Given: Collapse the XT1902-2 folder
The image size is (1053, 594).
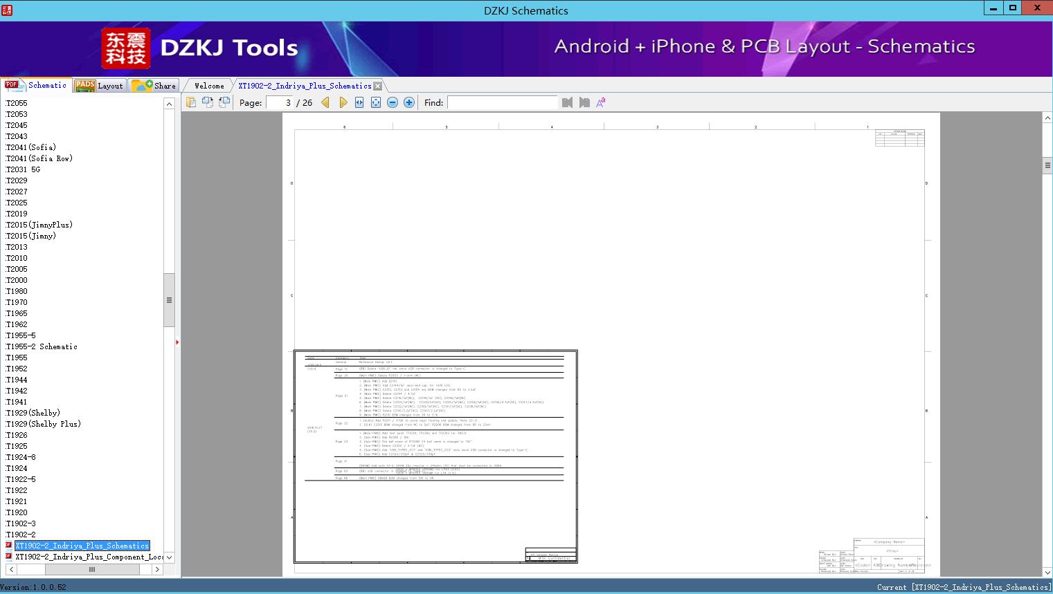Looking at the screenshot, I should (x=21, y=535).
